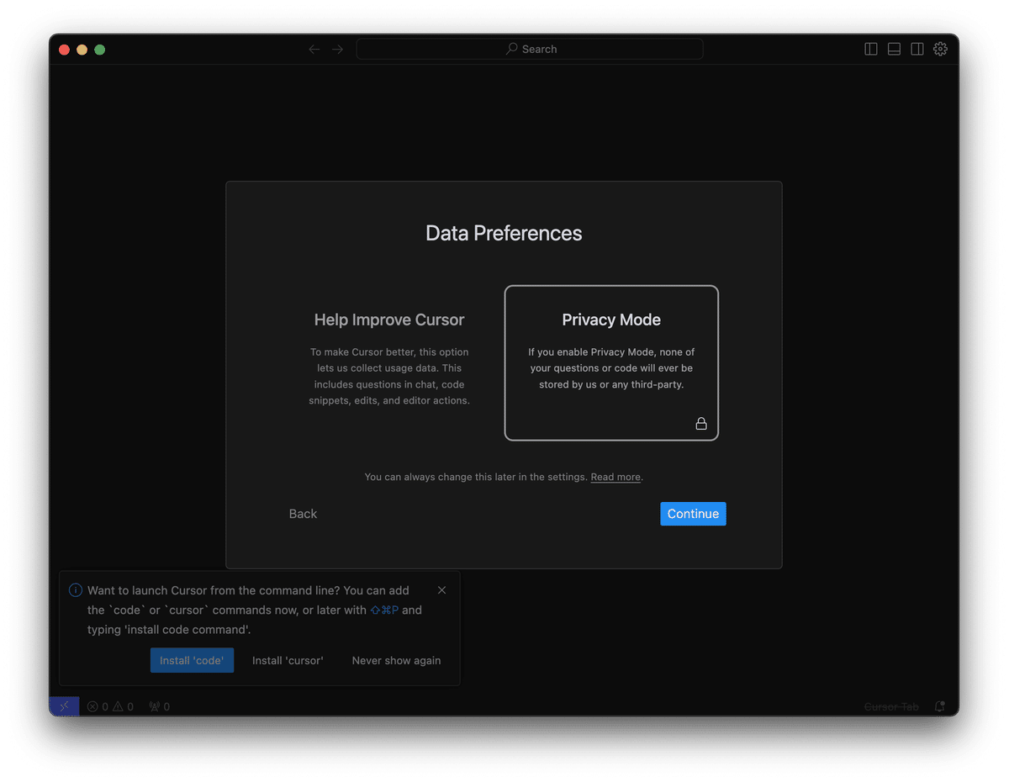1009x782 pixels.
Task: Click the yellow minimize window button
Action: point(82,50)
